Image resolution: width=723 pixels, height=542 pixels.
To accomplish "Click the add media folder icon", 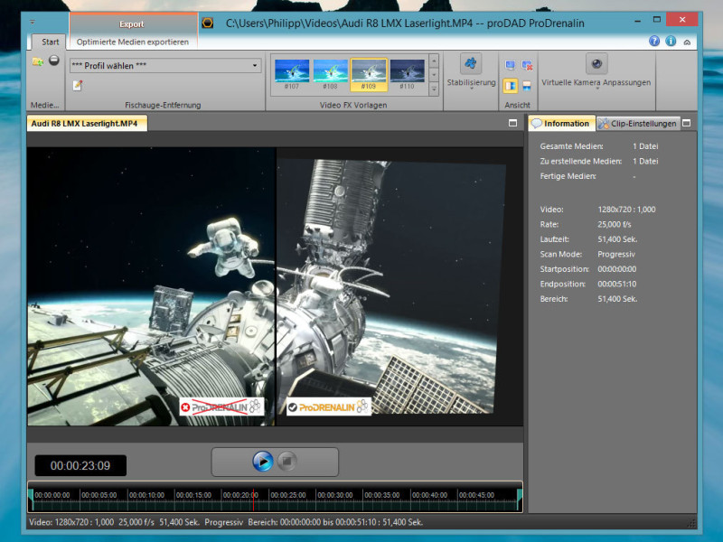I will 38,61.
